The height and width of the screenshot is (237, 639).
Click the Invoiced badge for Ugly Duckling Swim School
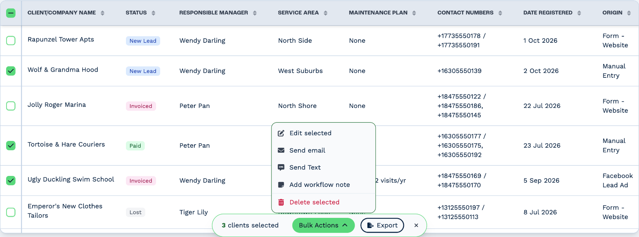coord(141,181)
